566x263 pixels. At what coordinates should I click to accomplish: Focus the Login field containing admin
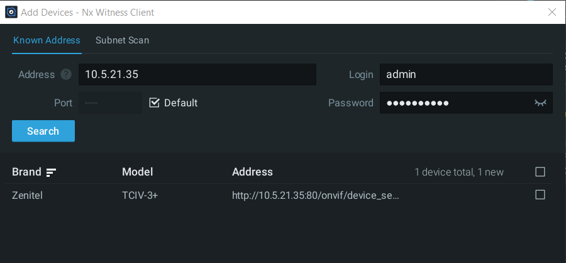click(x=465, y=74)
